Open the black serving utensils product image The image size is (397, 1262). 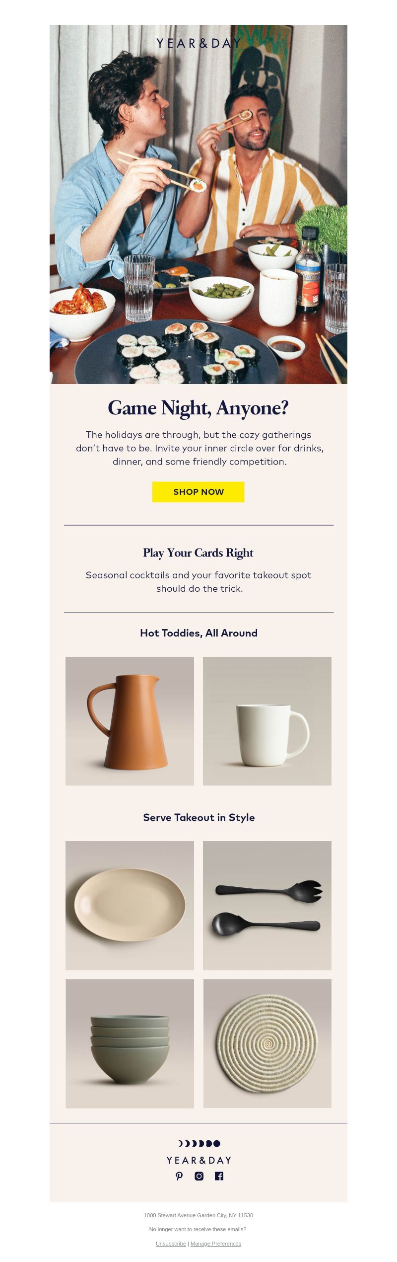click(x=267, y=906)
